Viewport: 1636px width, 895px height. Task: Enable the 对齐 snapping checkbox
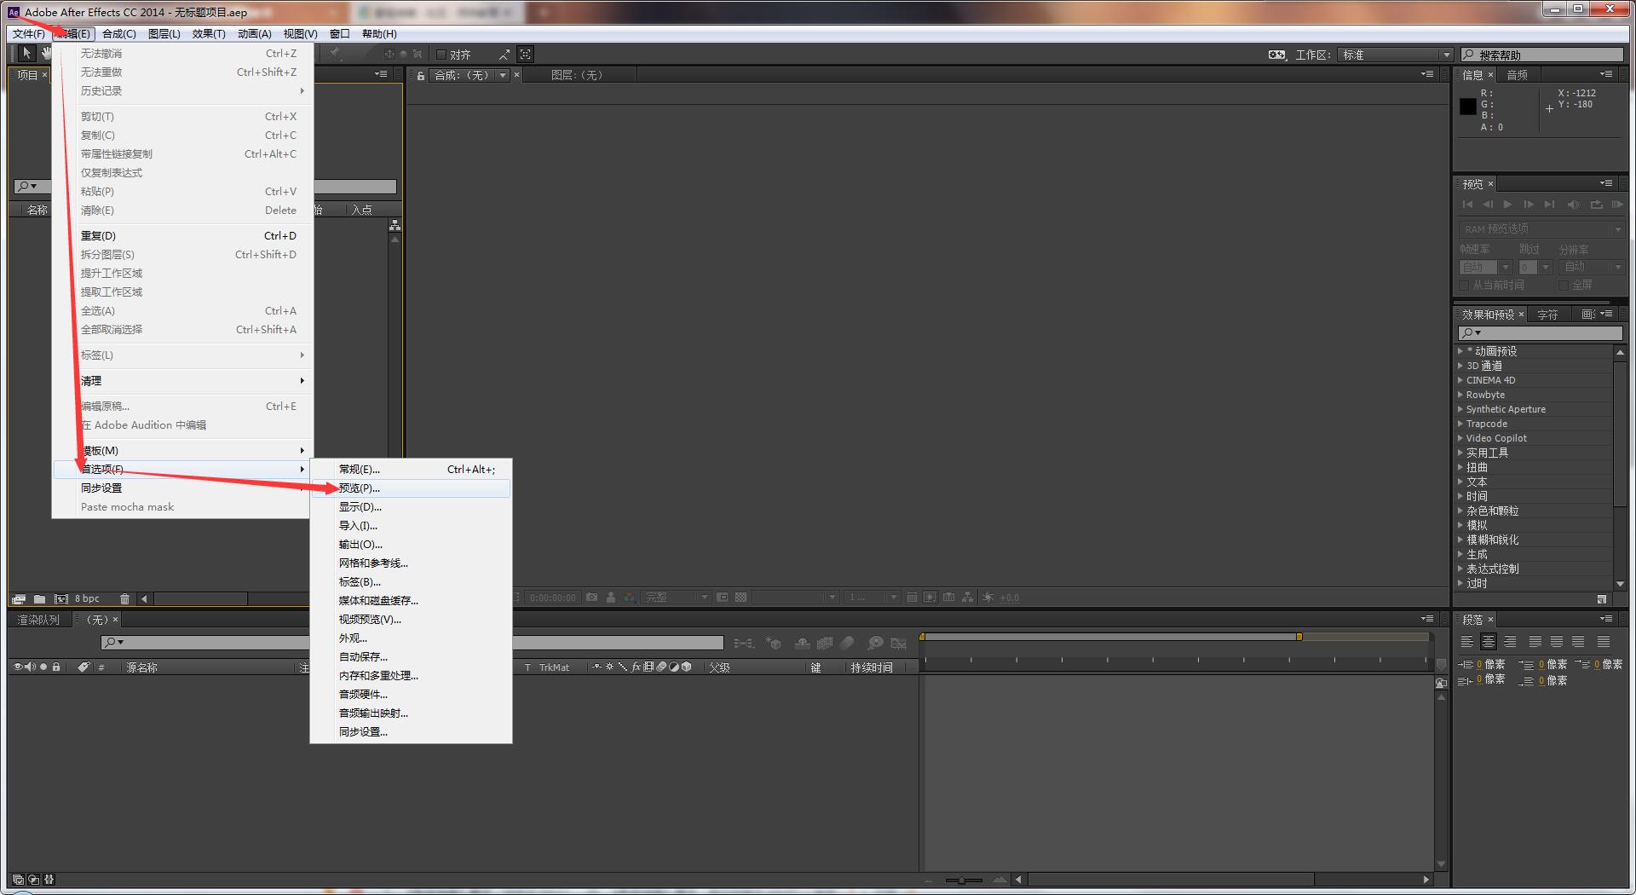(441, 55)
